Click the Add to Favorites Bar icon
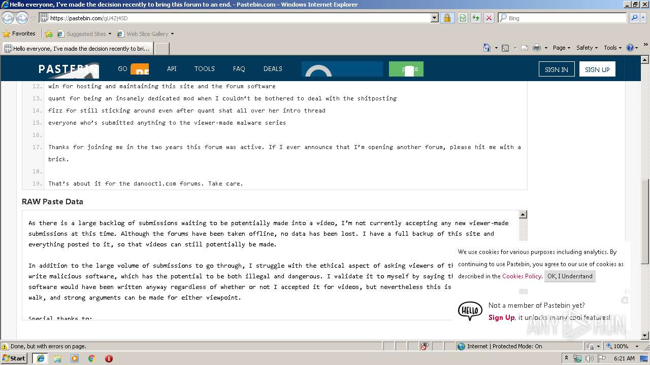Viewport: 650px width, 365px height. [x=49, y=34]
